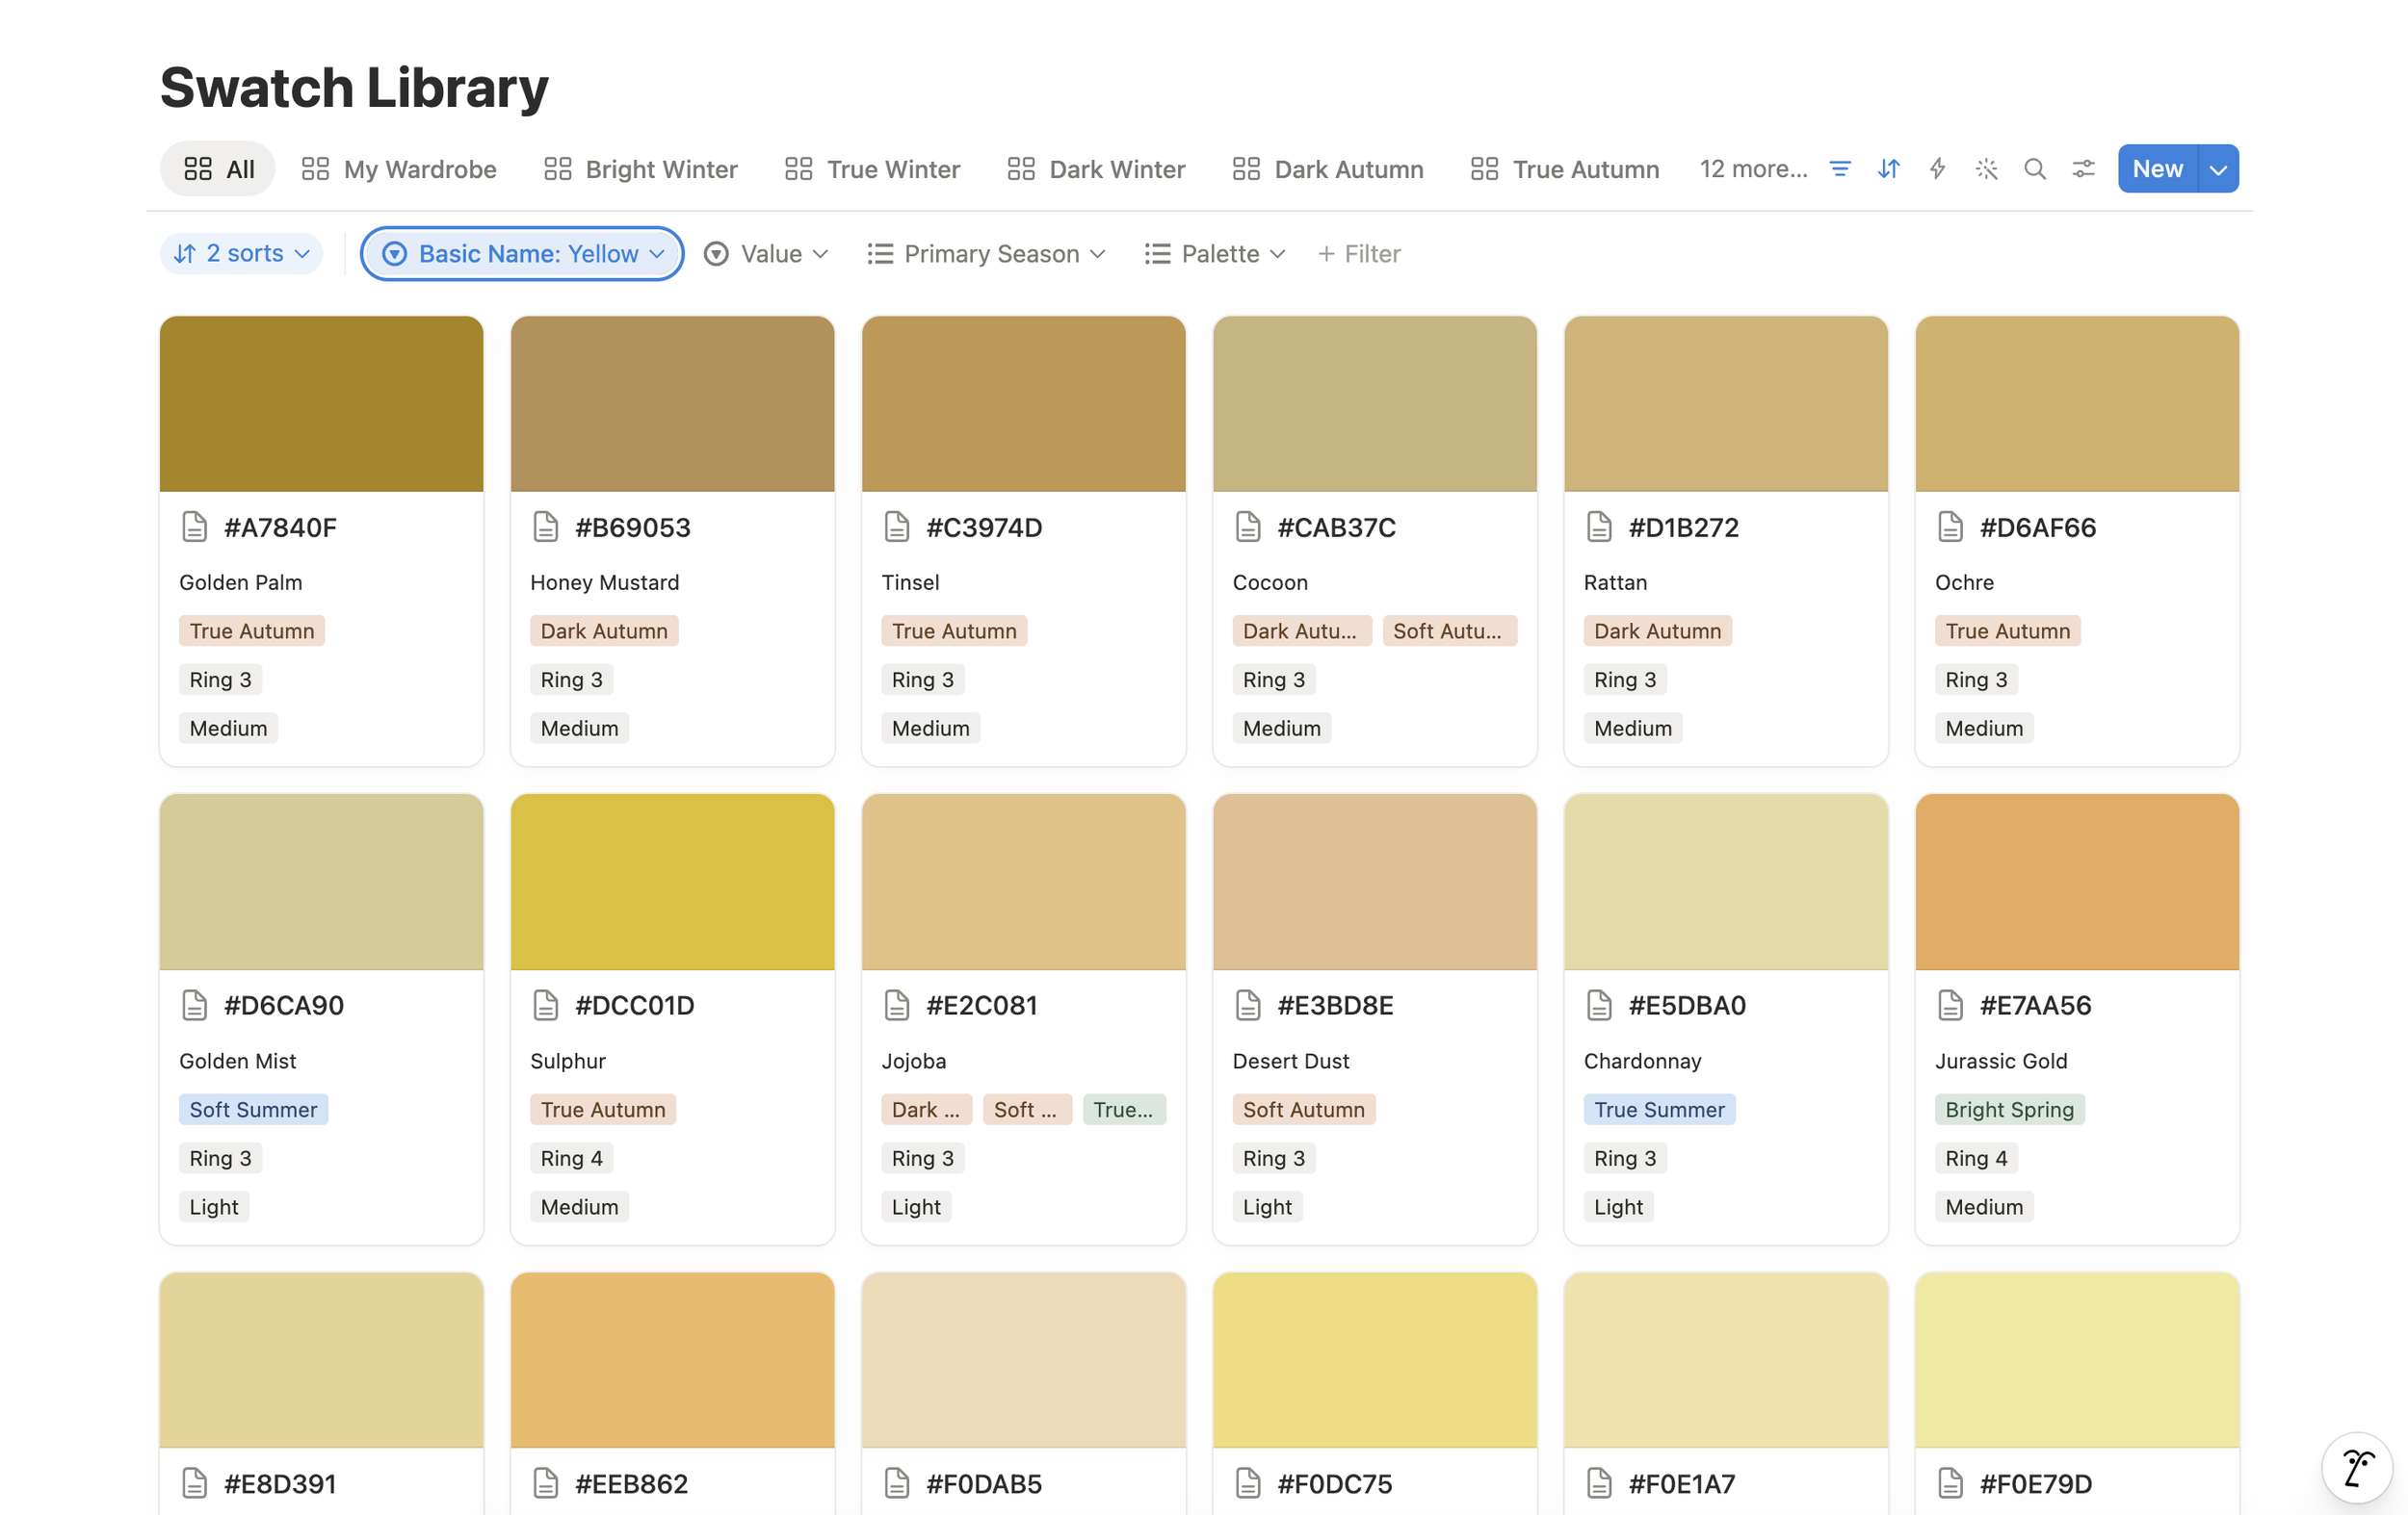Open the Value filter dropdown
This screenshot has width=2408, height=1515.
pos(766,254)
